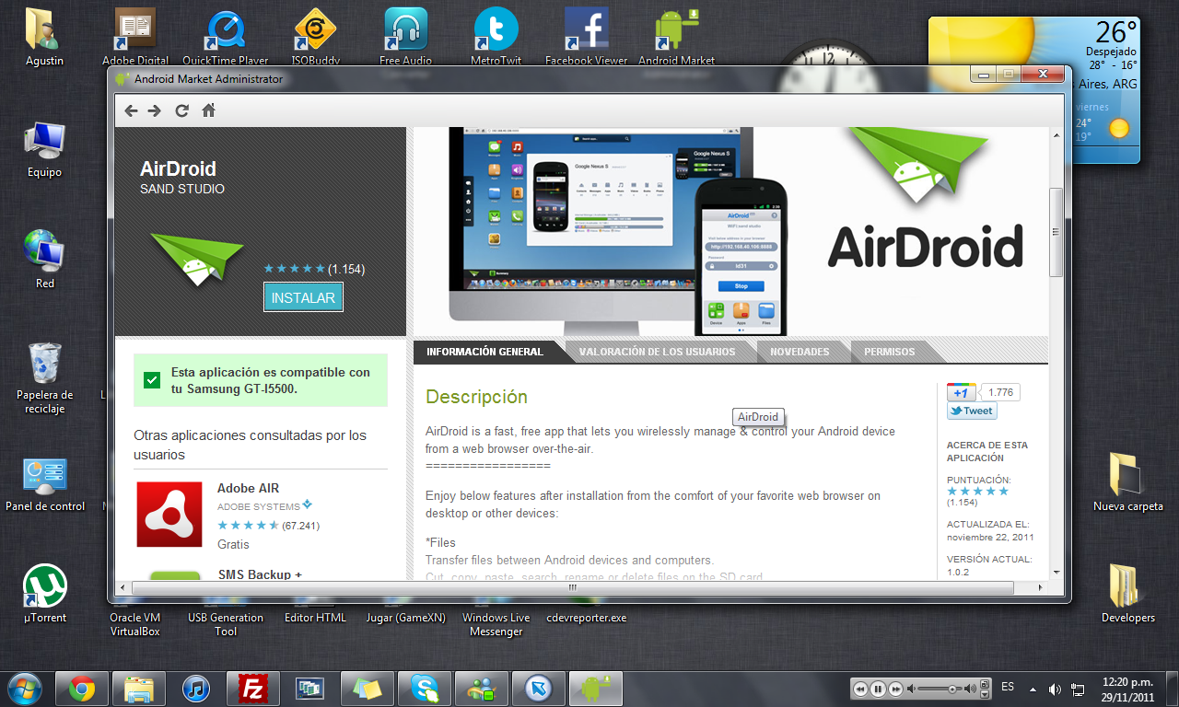The image size is (1179, 707).
Task: Open Windows Explorer from the taskbar
Action: coord(139,688)
